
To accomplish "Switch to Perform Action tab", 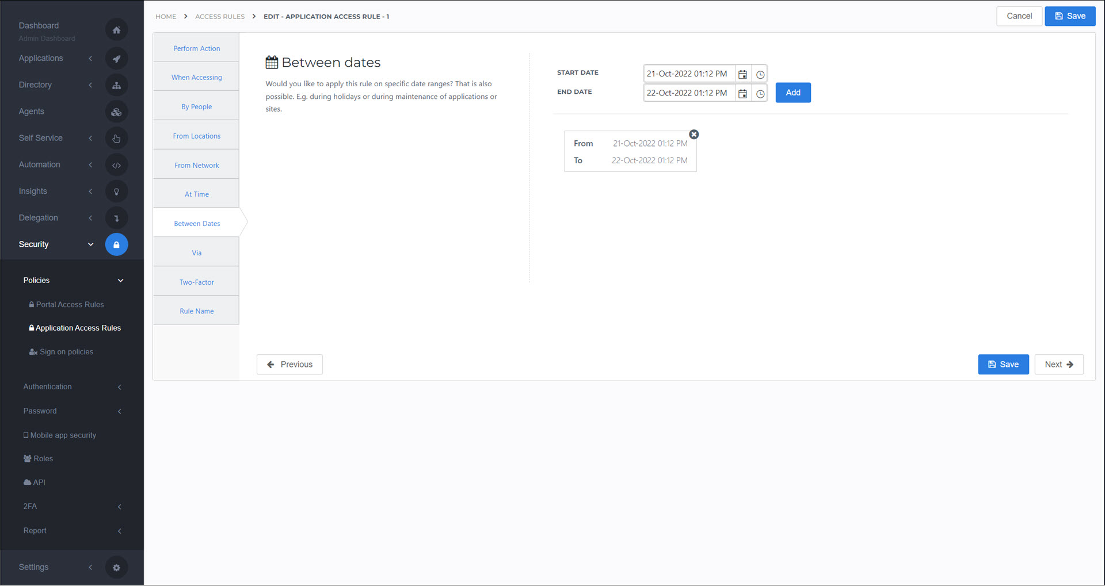I will tap(196, 48).
